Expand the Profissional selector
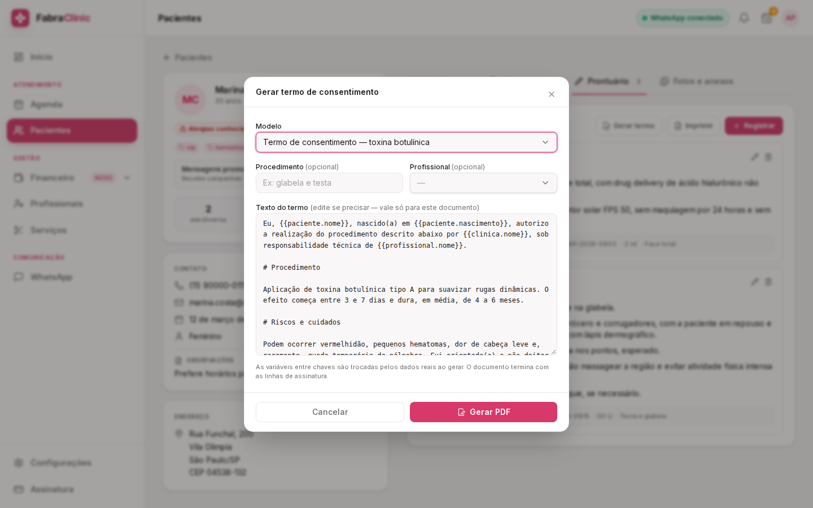 (x=483, y=183)
